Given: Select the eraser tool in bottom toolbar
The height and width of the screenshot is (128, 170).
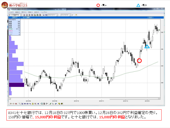Looking at the screenshot, I should pos(56,104).
